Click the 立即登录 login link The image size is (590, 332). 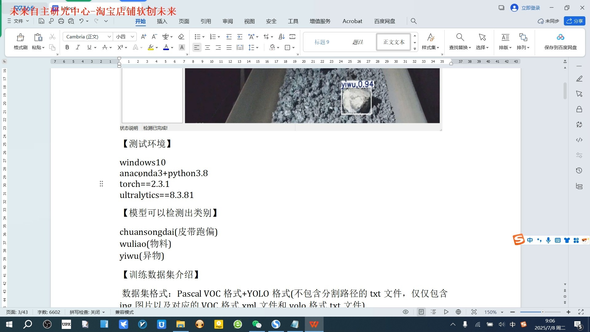(x=531, y=8)
